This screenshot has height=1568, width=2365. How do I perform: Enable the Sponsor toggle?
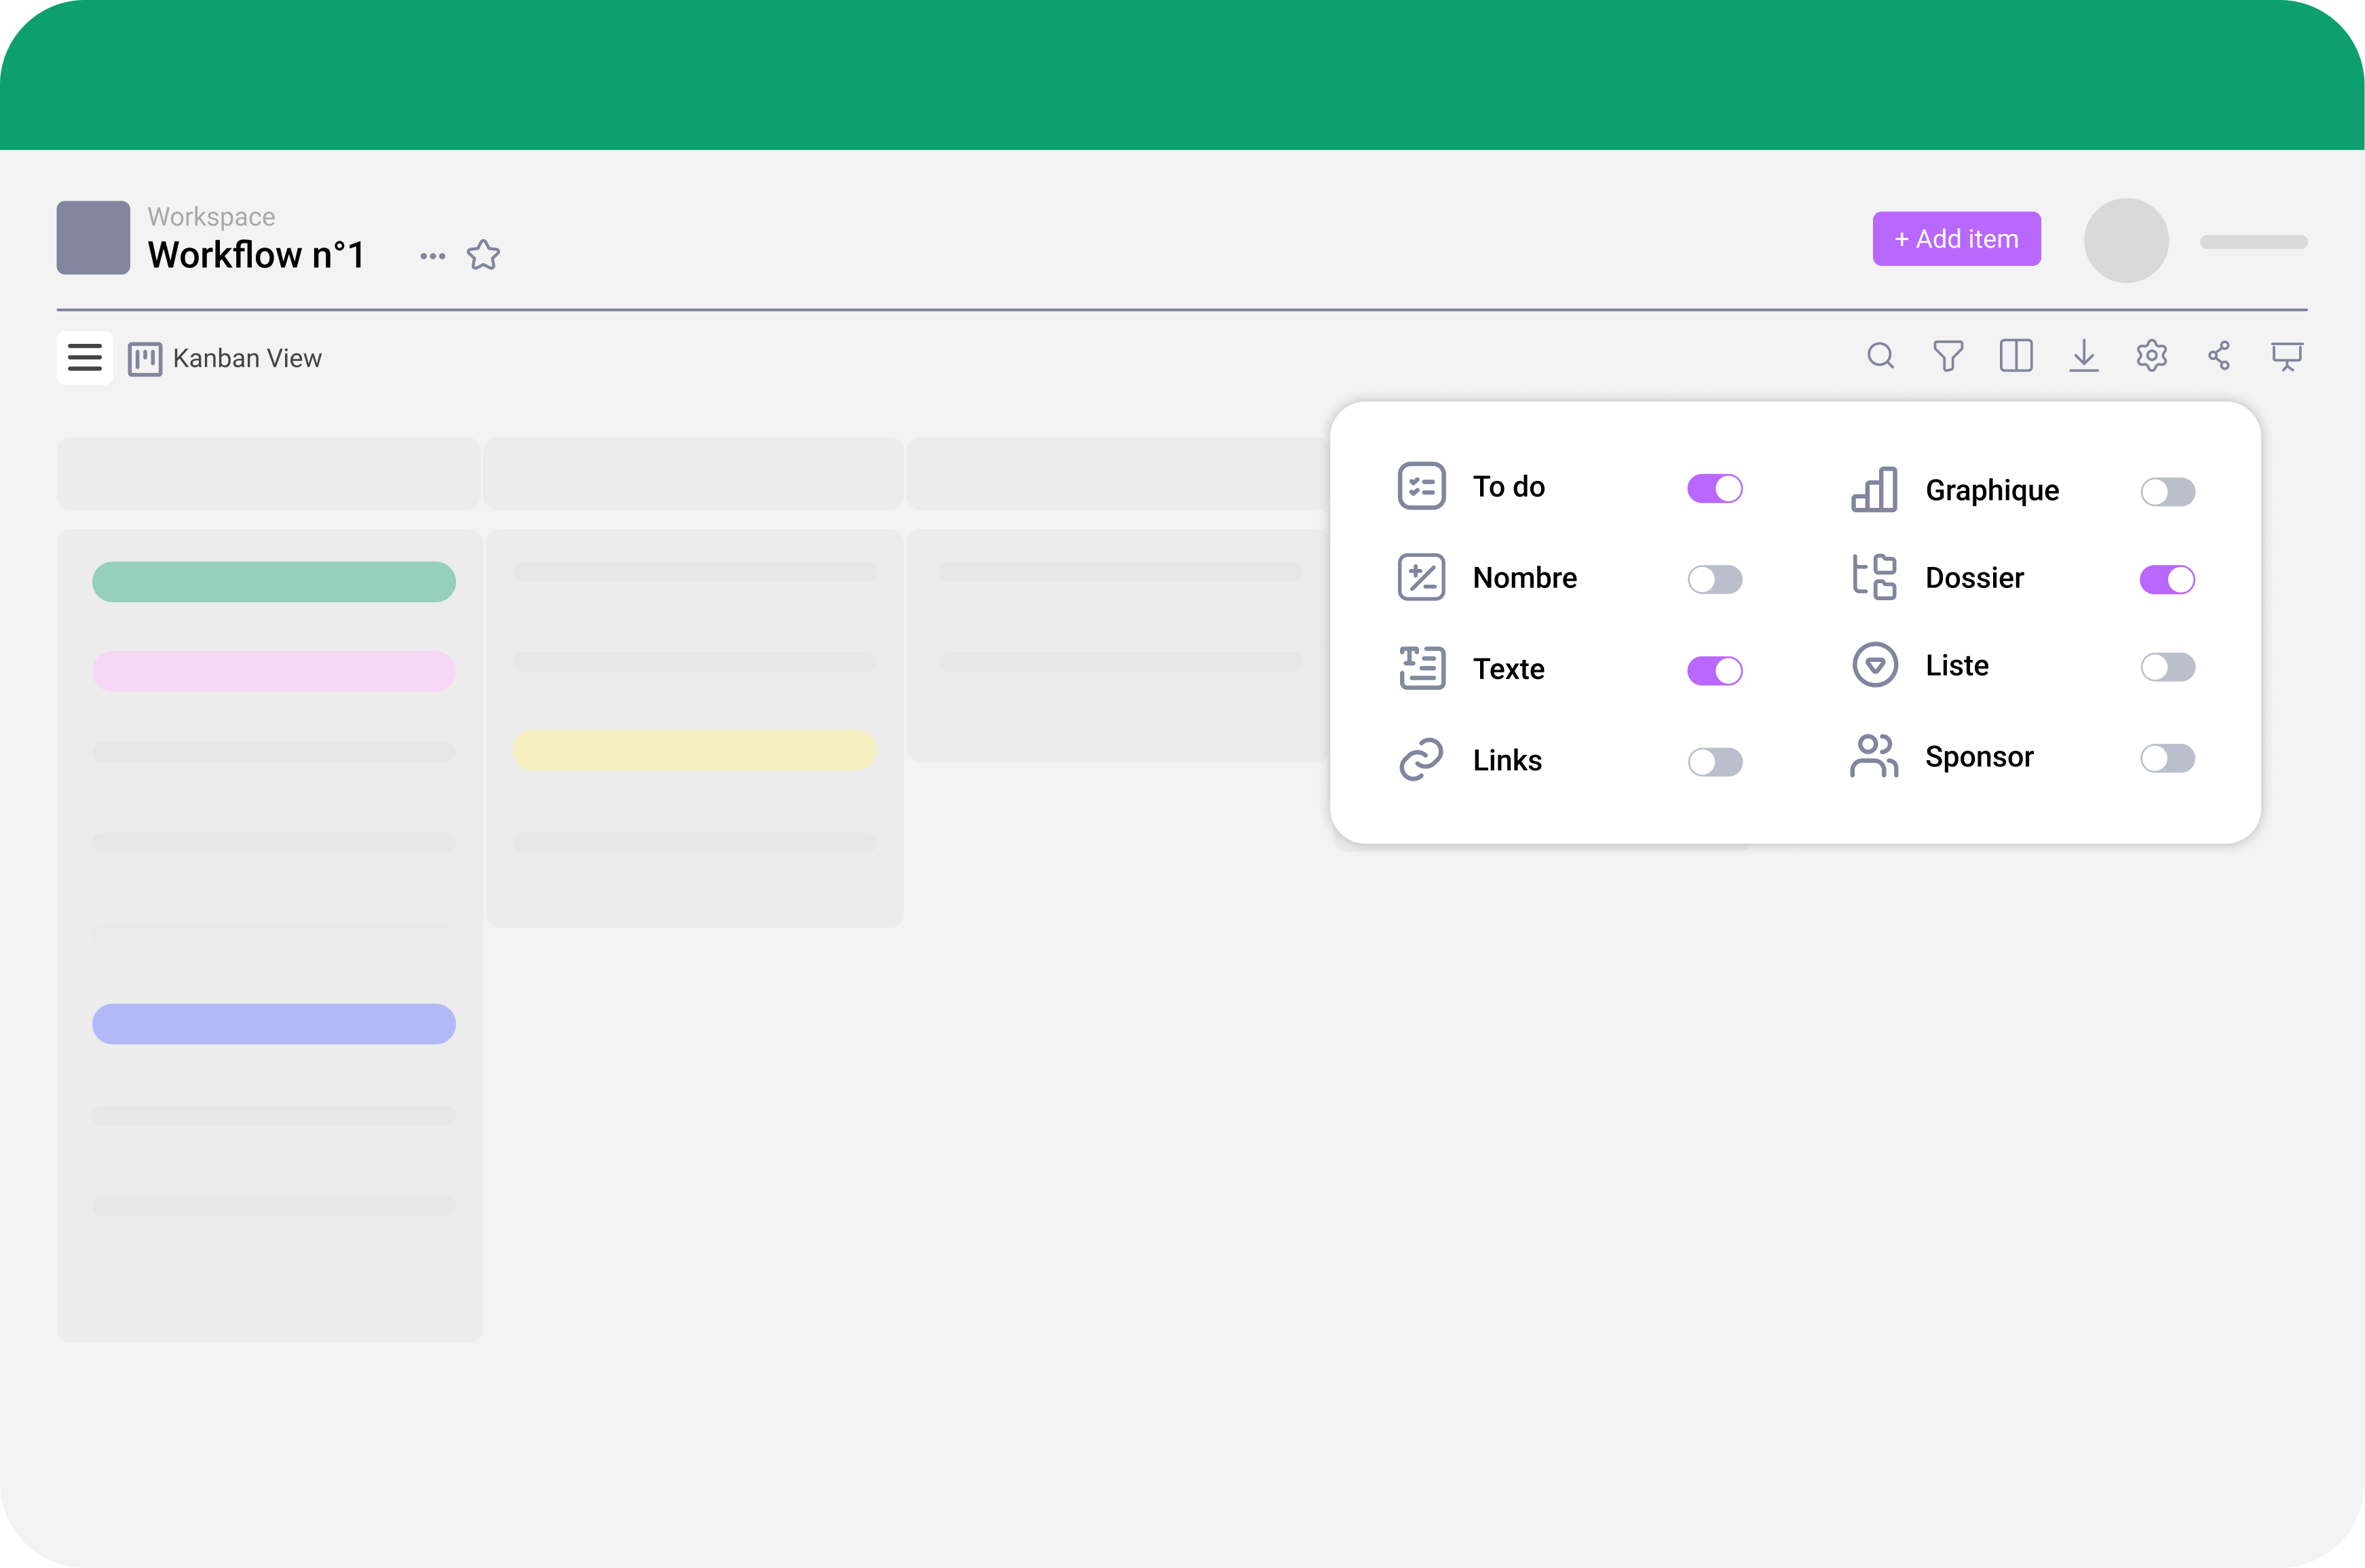(x=2167, y=758)
